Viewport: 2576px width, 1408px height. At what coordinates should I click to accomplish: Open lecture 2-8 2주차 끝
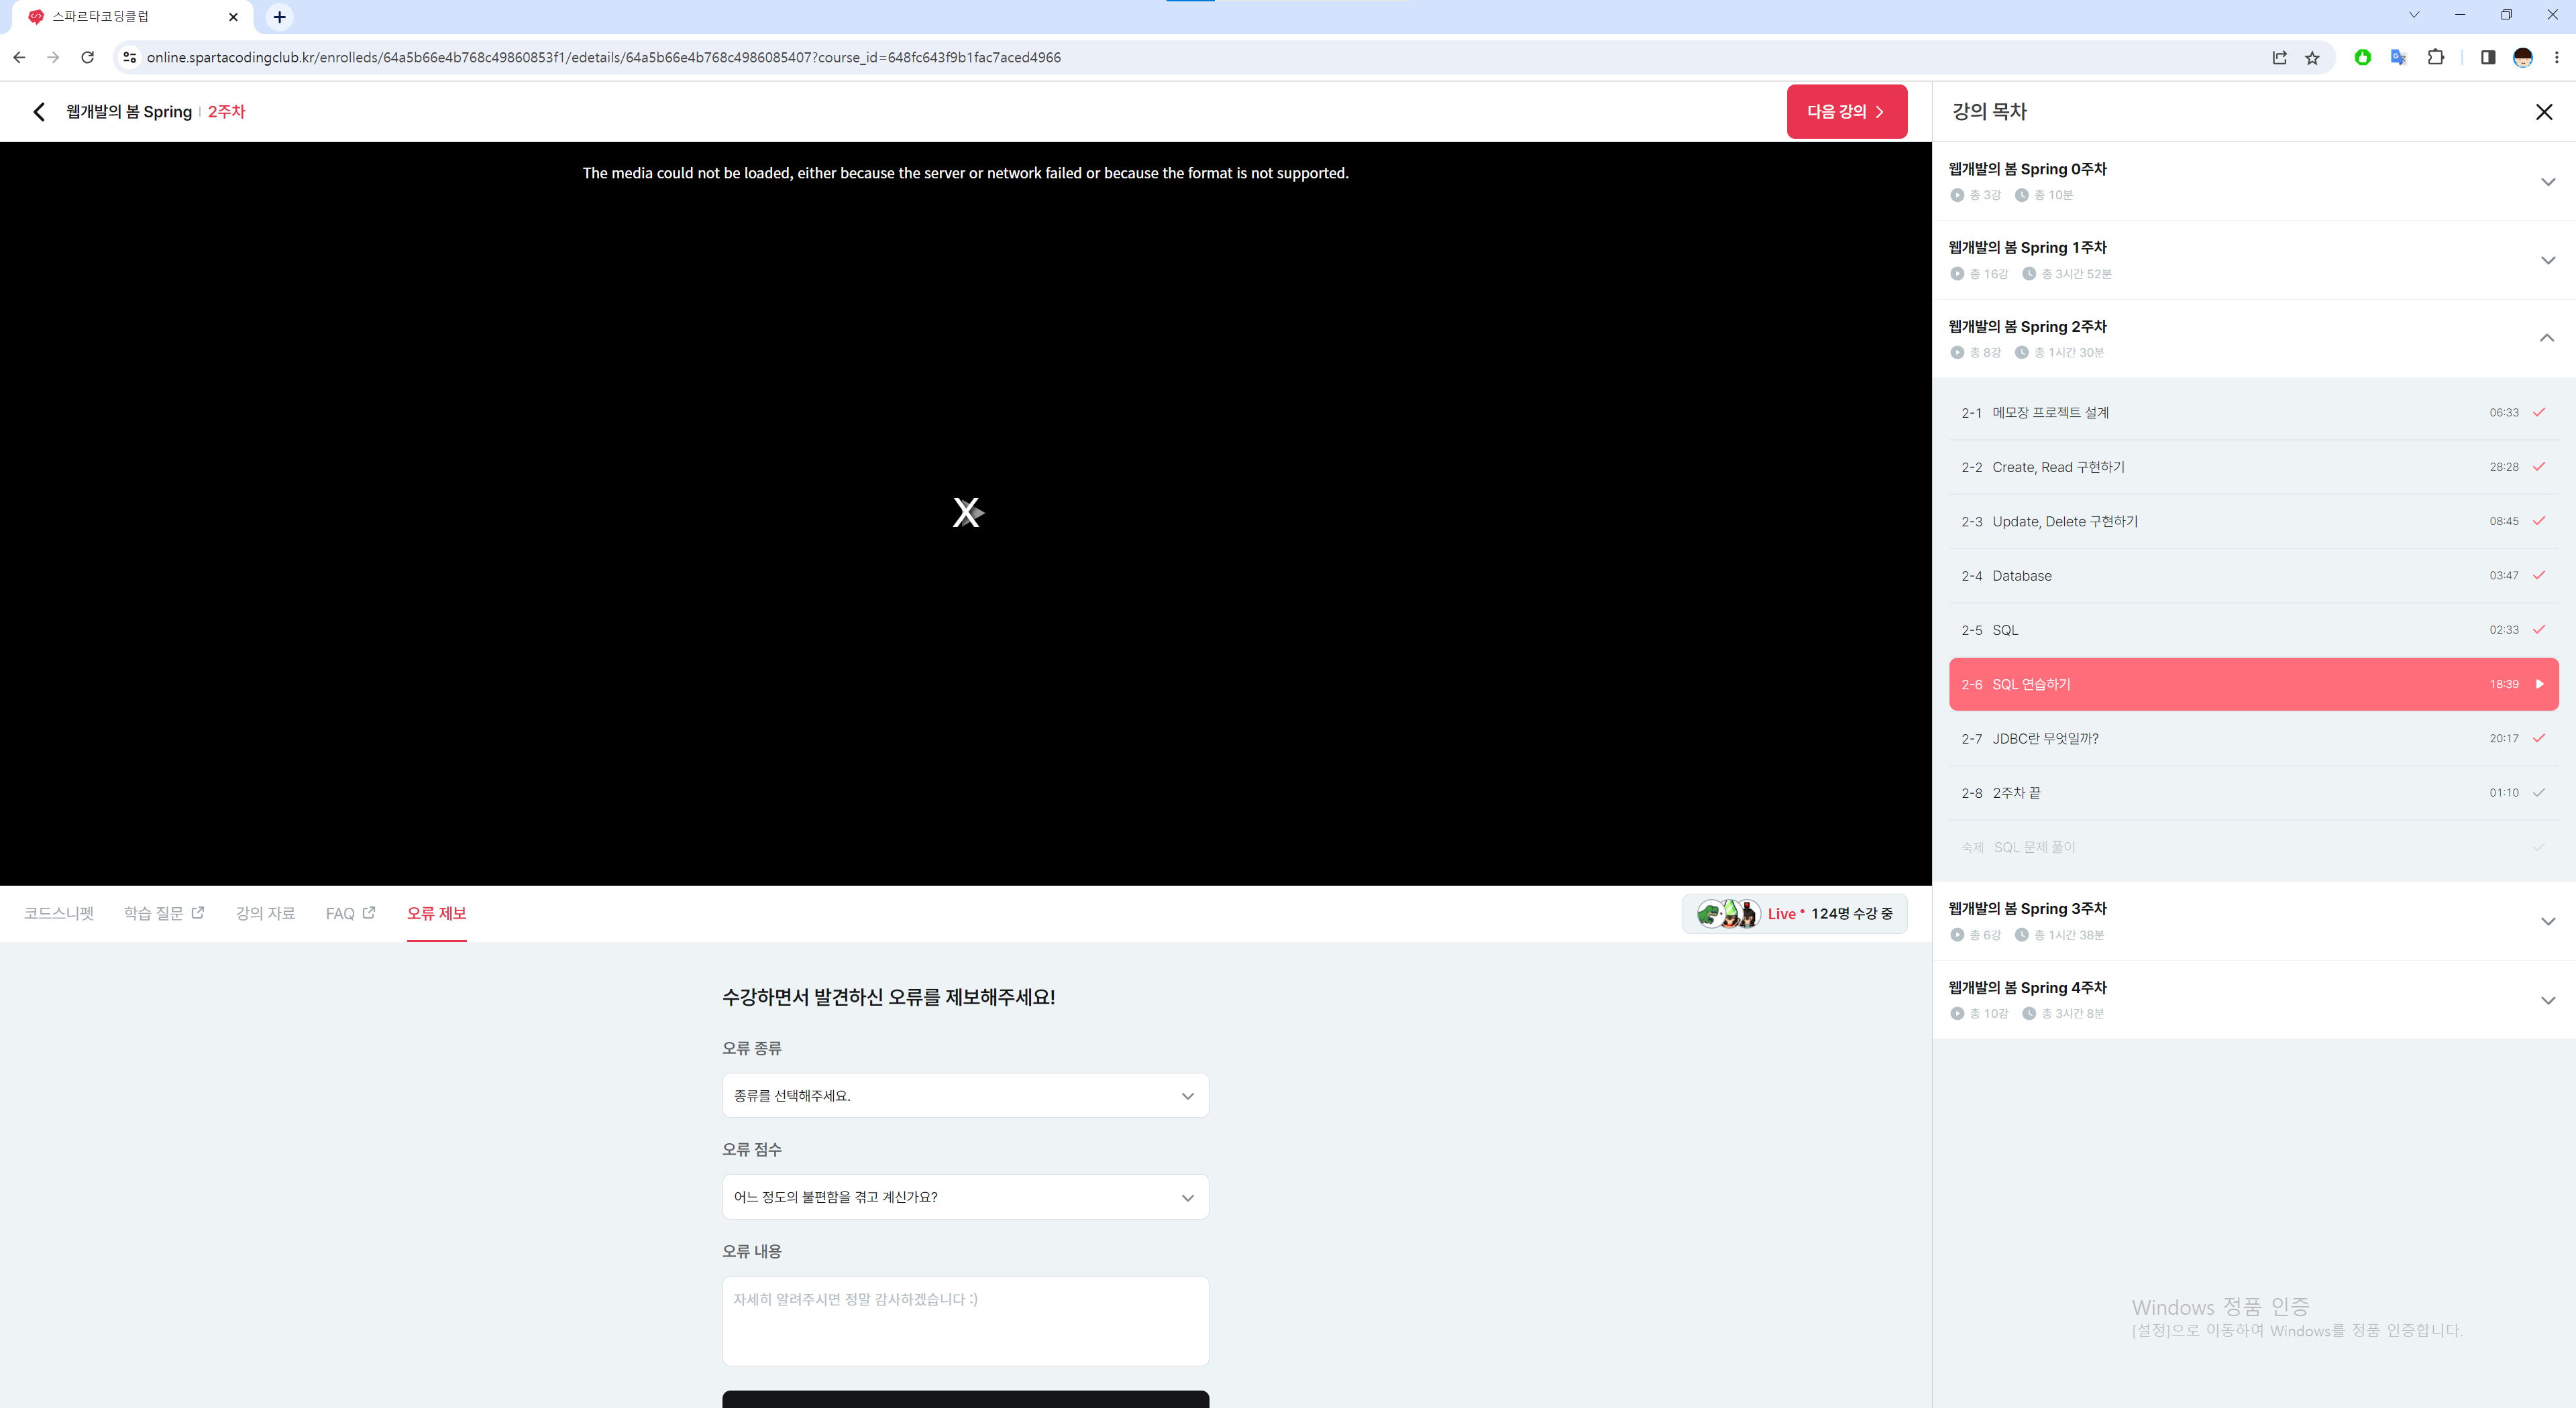coord(2253,793)
